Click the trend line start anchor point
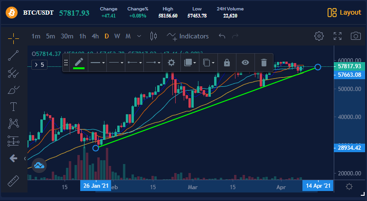Screen dimensions: 367x201 point(95,148)
